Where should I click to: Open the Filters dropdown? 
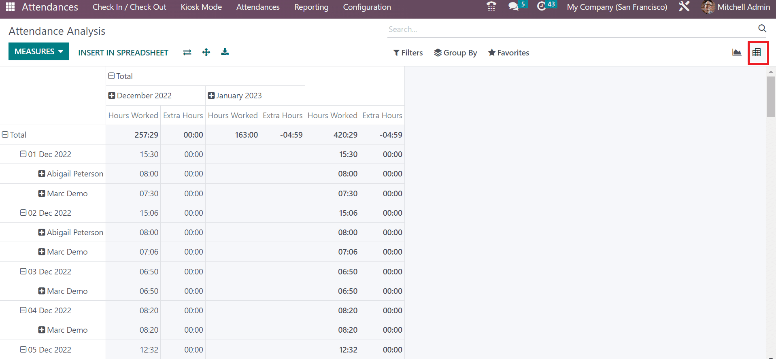pos(408,53)
